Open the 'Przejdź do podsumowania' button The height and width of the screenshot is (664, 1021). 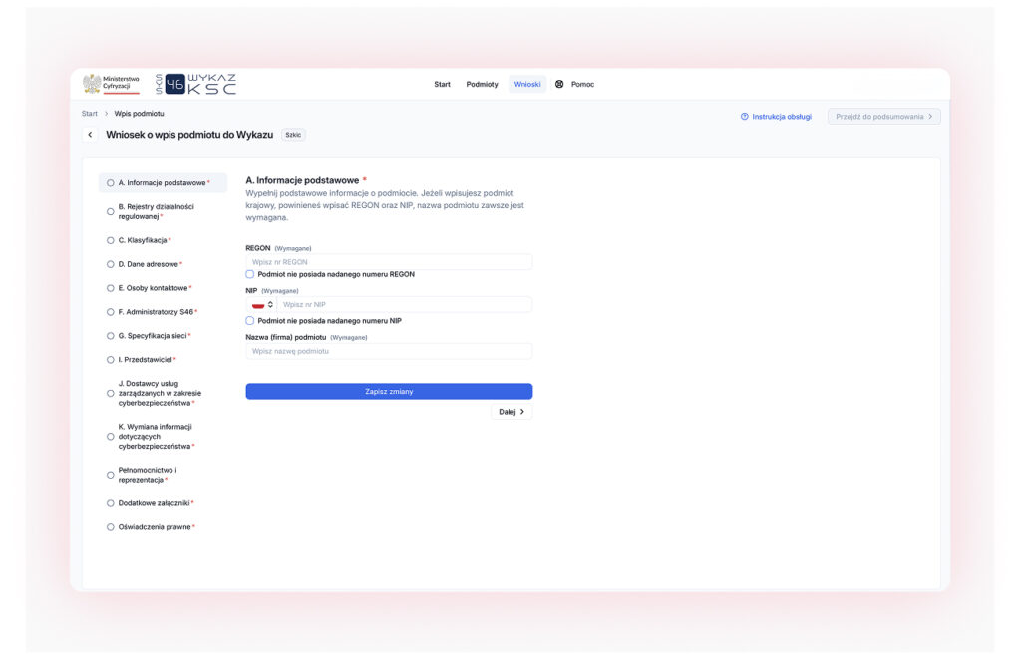coord(883,117)
